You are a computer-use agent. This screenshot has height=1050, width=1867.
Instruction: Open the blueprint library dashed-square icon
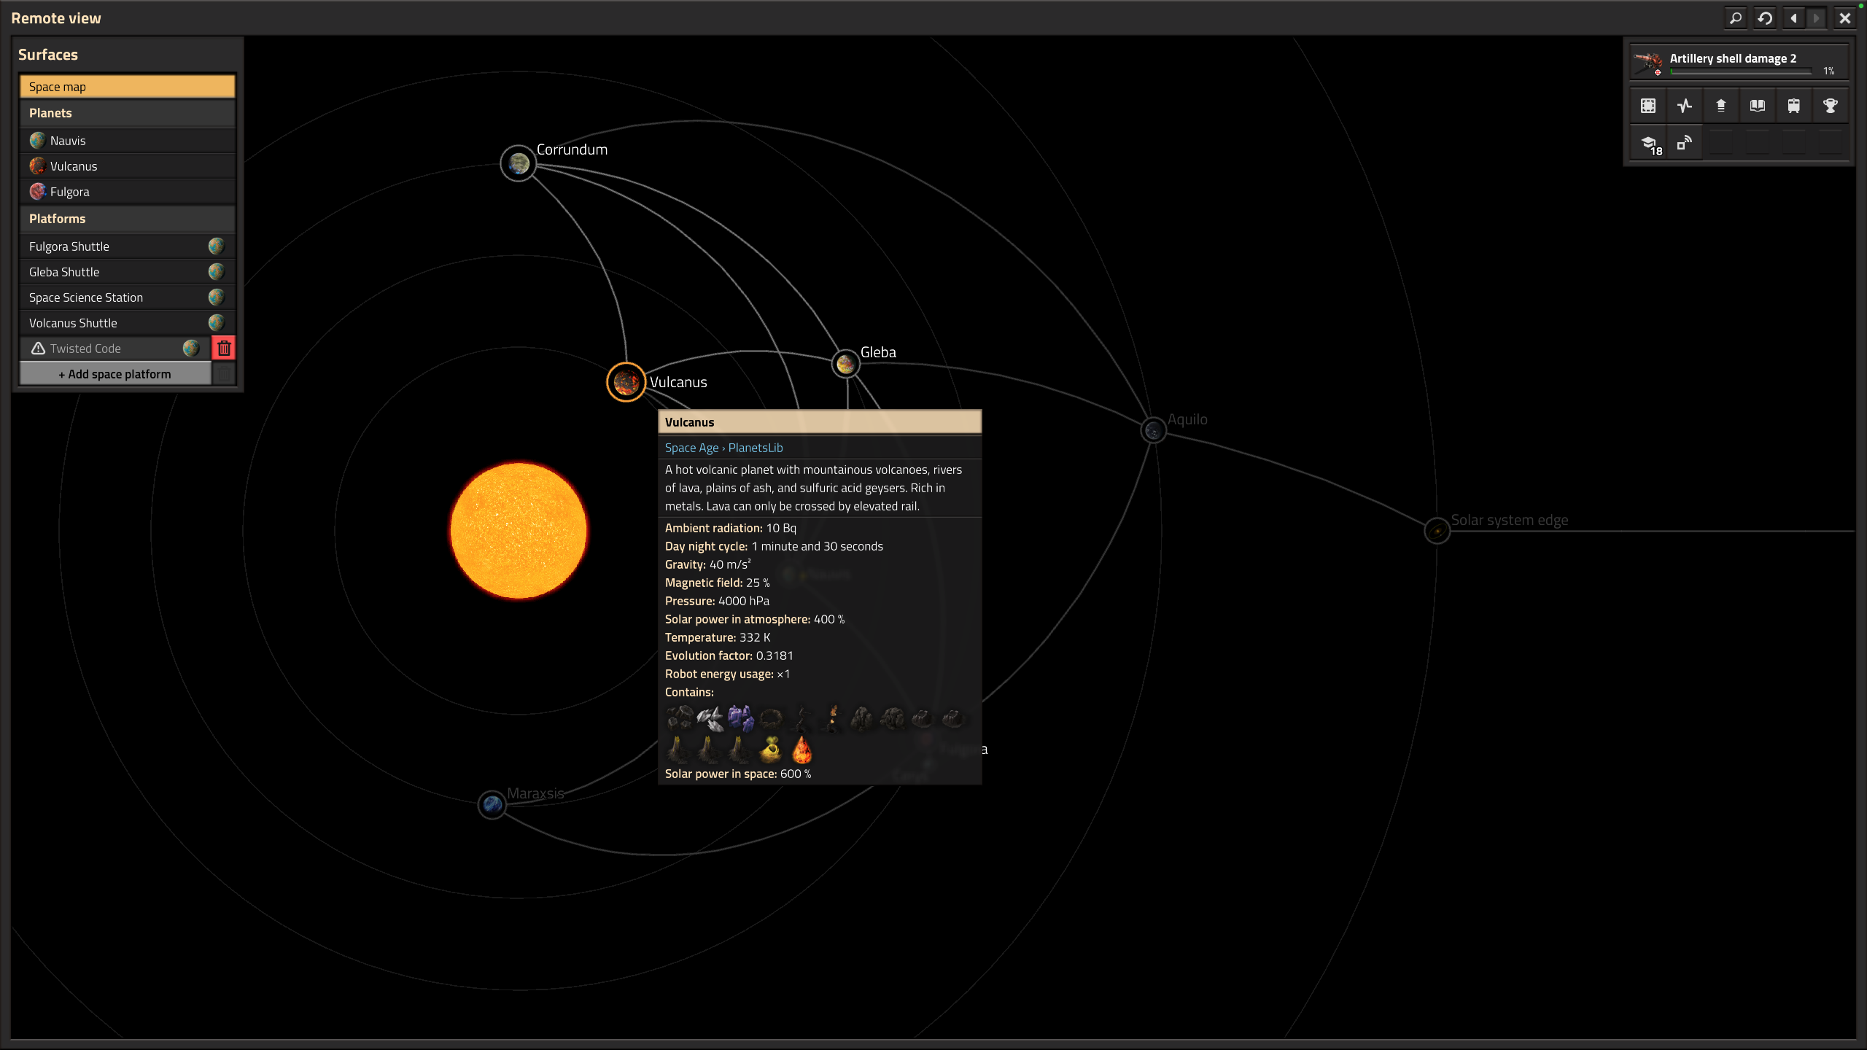(1648, 106)
